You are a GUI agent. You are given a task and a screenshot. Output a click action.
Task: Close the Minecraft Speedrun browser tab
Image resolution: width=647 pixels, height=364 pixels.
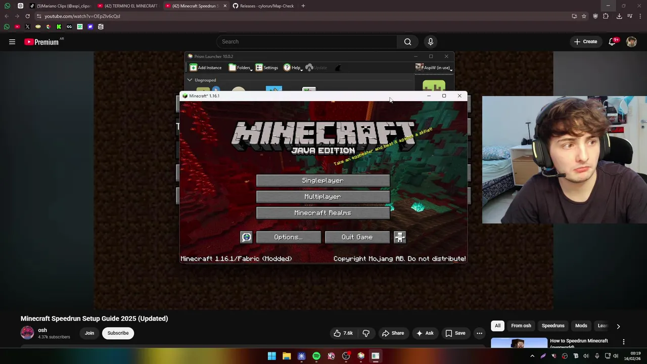[x=224, y=6]
